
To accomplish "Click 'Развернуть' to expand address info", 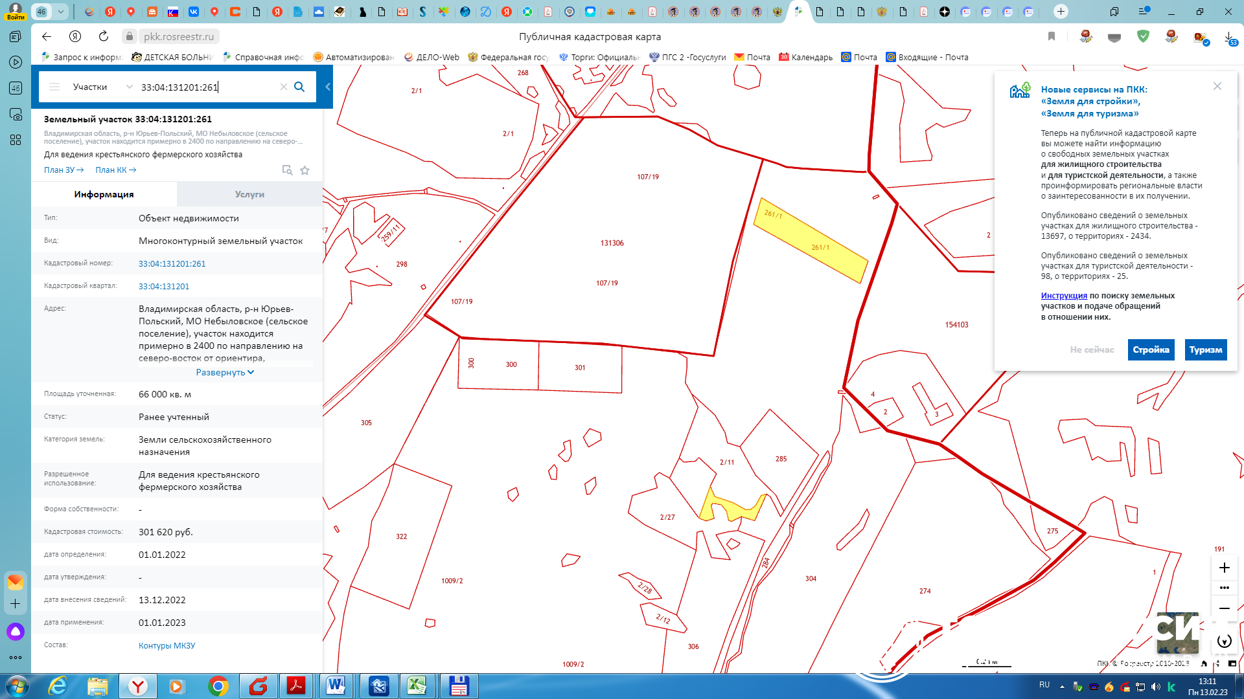I will pyautogui.click(x=225, y=372).
